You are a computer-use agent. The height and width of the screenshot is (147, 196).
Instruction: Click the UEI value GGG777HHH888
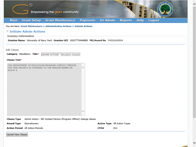click(x=79, y=40)
